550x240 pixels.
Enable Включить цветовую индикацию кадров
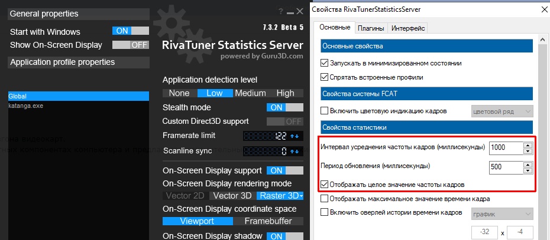click(324, 111)
